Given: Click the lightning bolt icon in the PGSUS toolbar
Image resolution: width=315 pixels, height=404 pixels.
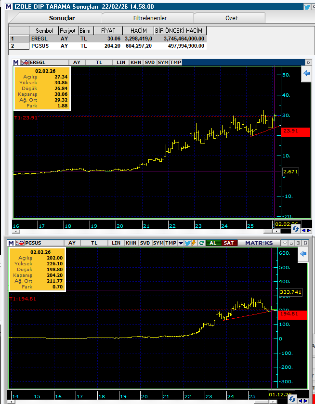Looking at the screenshot, I should pyautogui.click(x=194, y=243).
